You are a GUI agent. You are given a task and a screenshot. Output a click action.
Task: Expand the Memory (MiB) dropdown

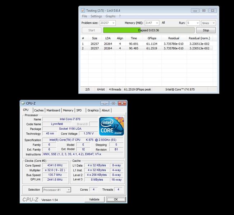point(156,23)
